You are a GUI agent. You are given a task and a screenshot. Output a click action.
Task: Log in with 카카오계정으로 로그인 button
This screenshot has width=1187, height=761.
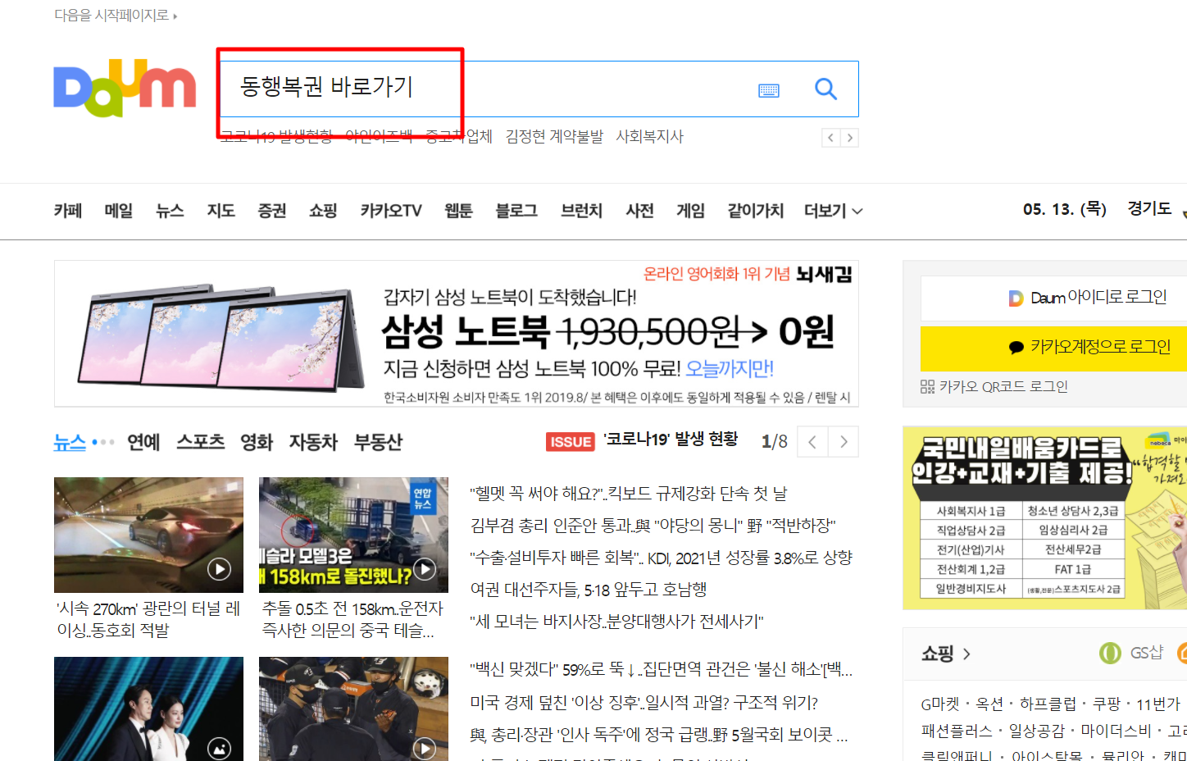click(x=1054, y=348)
